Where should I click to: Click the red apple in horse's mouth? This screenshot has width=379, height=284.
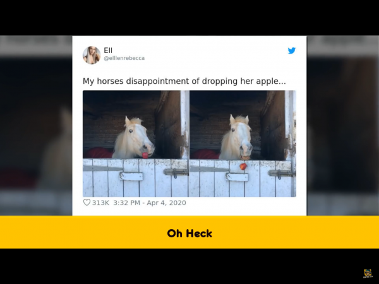[145, 155]
